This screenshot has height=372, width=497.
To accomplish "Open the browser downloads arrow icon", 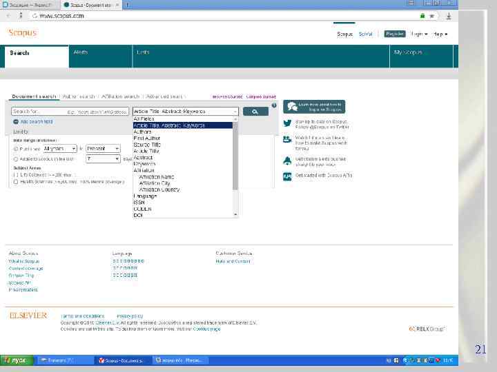I will click(449, 16).
